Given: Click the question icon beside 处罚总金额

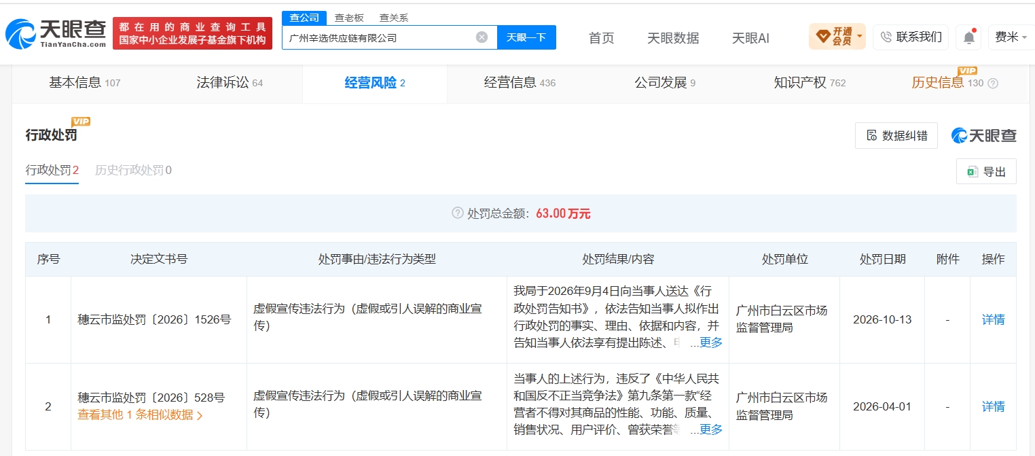Looking at the screenshot, I should tap(457, 213).
